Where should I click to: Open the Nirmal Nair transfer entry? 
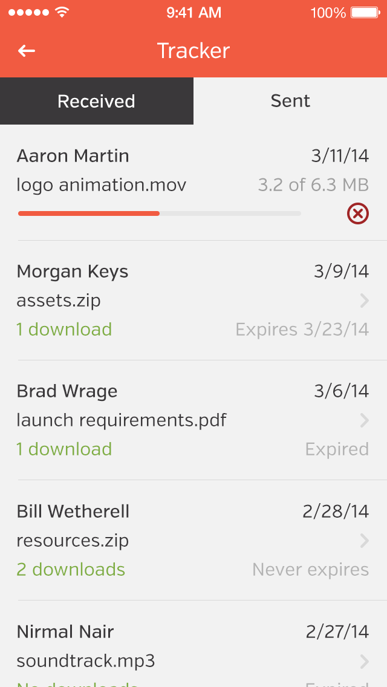[65, 632]
